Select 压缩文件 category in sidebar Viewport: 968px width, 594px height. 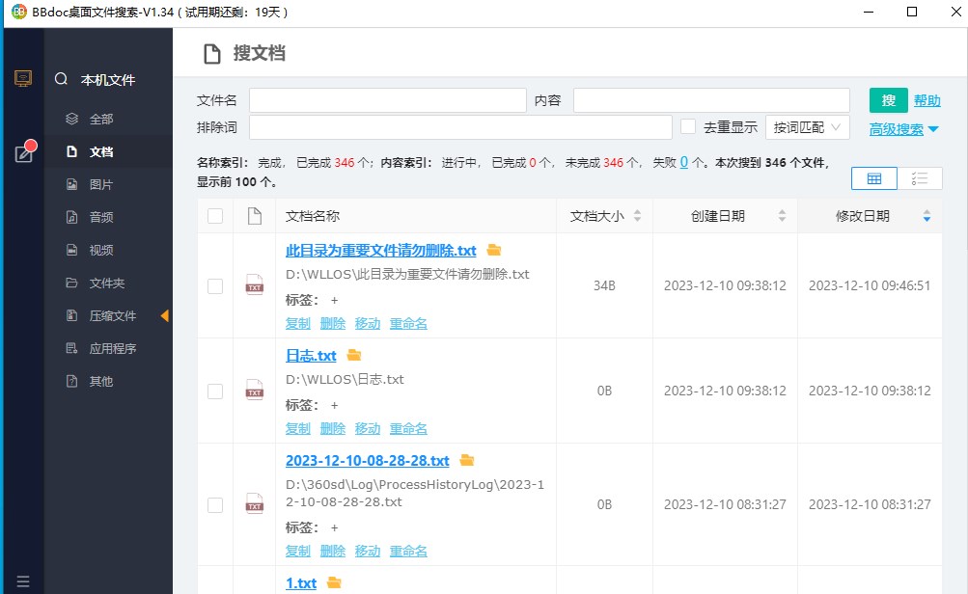point(112,315)
